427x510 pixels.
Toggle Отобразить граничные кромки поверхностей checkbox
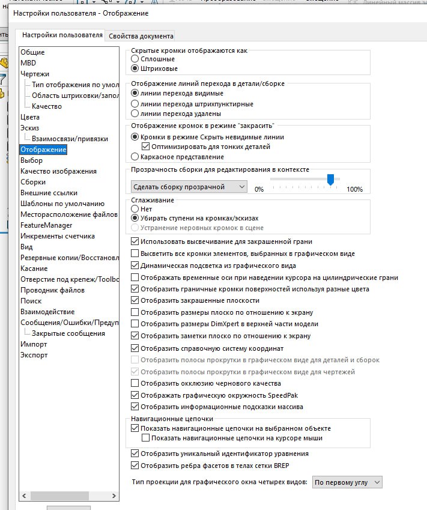135,289
